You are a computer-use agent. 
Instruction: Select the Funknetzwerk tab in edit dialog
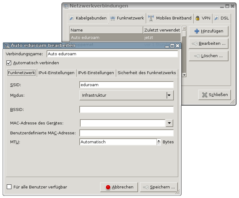tap(22, 73)
